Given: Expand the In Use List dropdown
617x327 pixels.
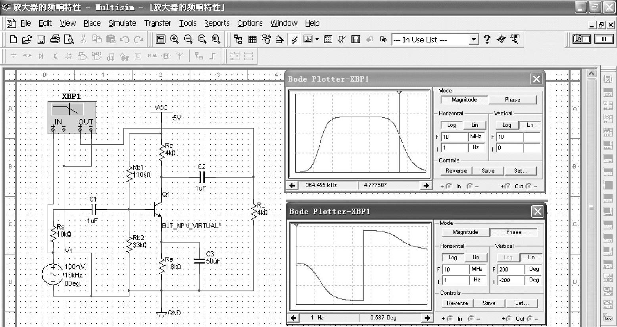Looking at the screenshot, I should [474, 40].
